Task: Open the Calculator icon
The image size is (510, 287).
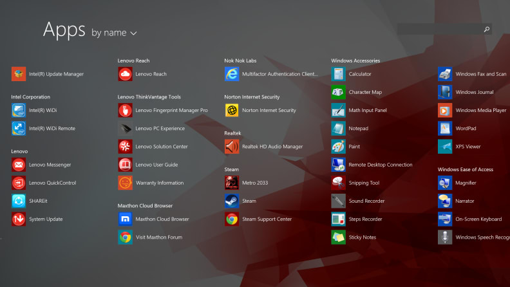Action: (x=338, y=74)
